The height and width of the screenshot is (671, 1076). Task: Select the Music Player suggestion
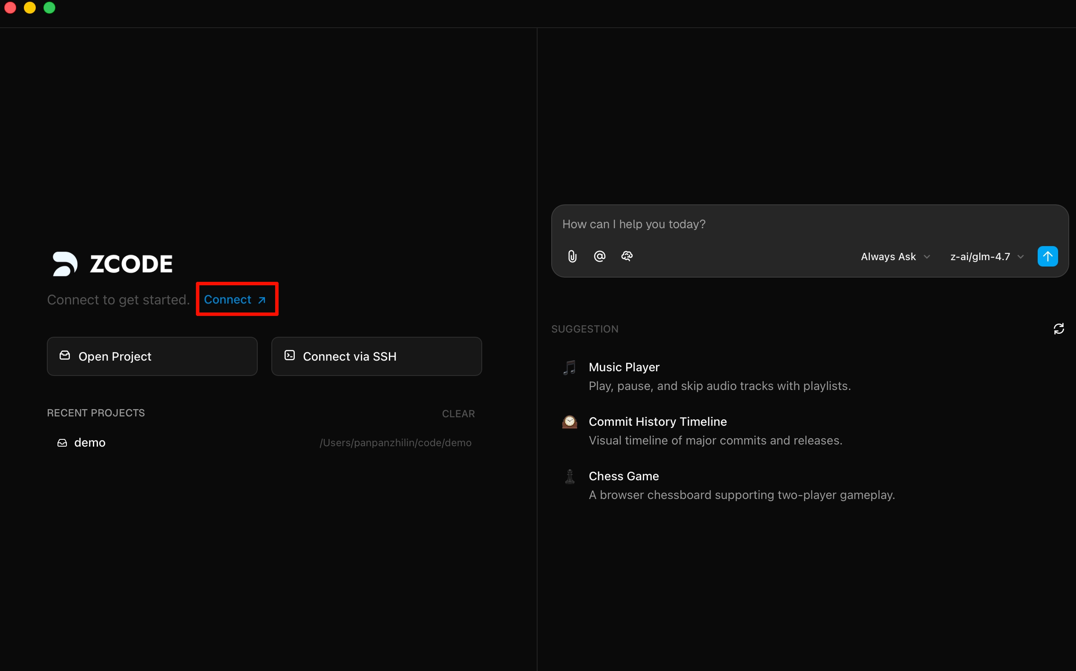[x=719, y=376]
